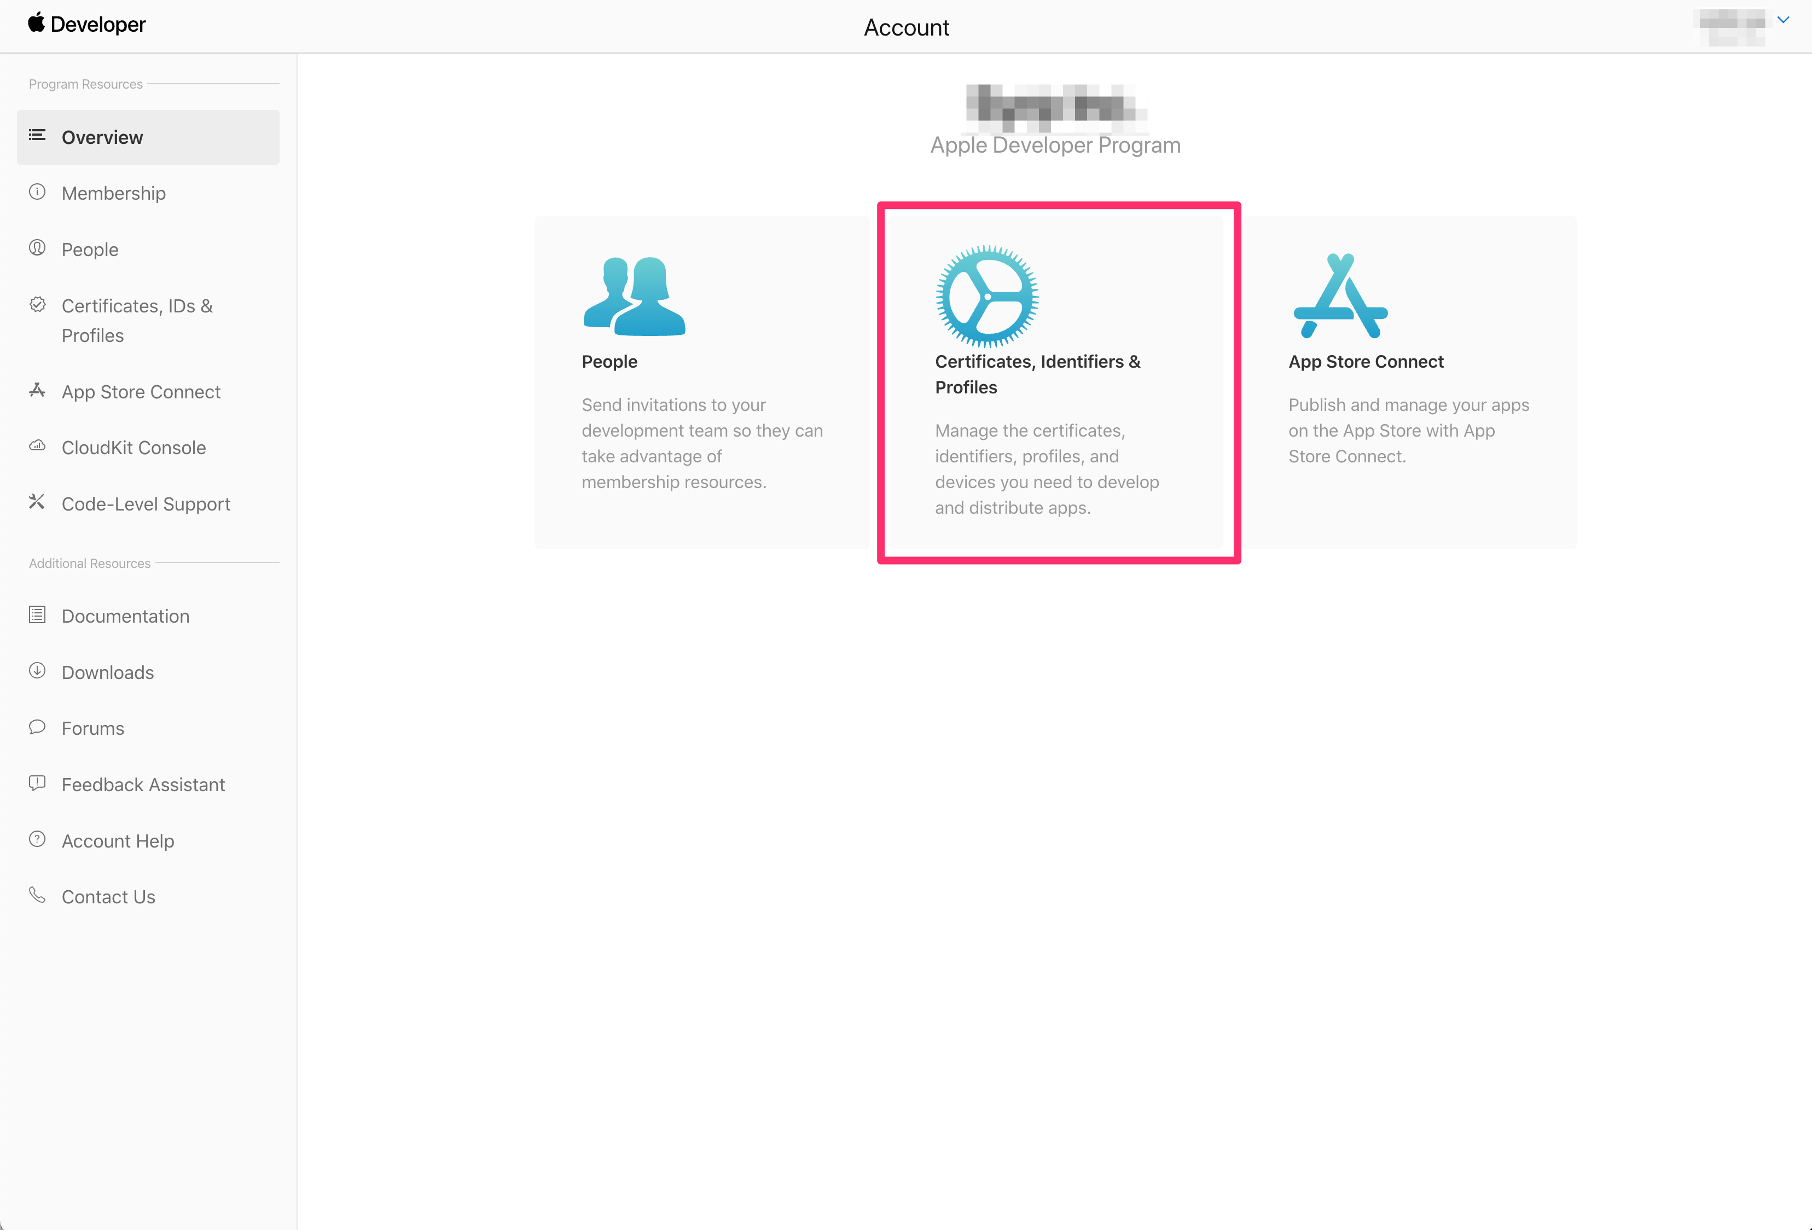Viewport: 1812px width, 1230px height.
Task: Click the CloudKit Console cloud icon
Action: click(x=37, y=446)
